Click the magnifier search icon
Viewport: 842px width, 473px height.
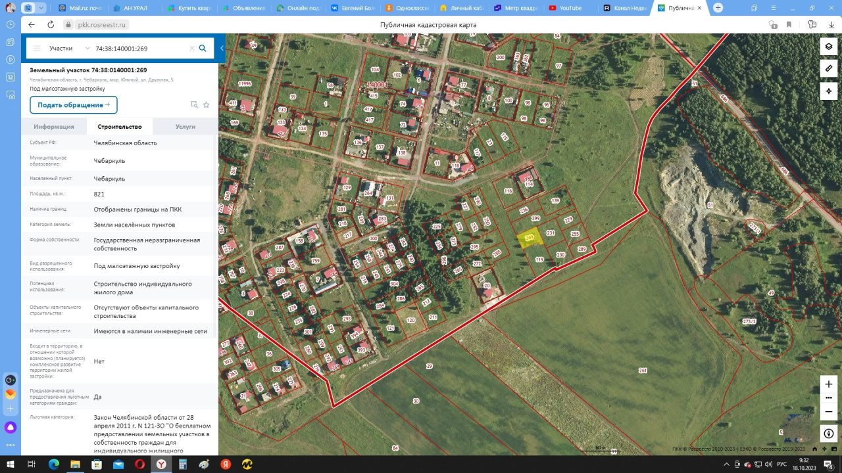[x=203, y=48]
